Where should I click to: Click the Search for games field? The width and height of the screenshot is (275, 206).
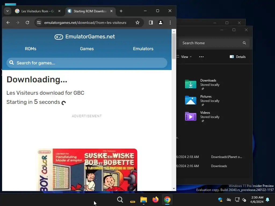coord(87,63)
